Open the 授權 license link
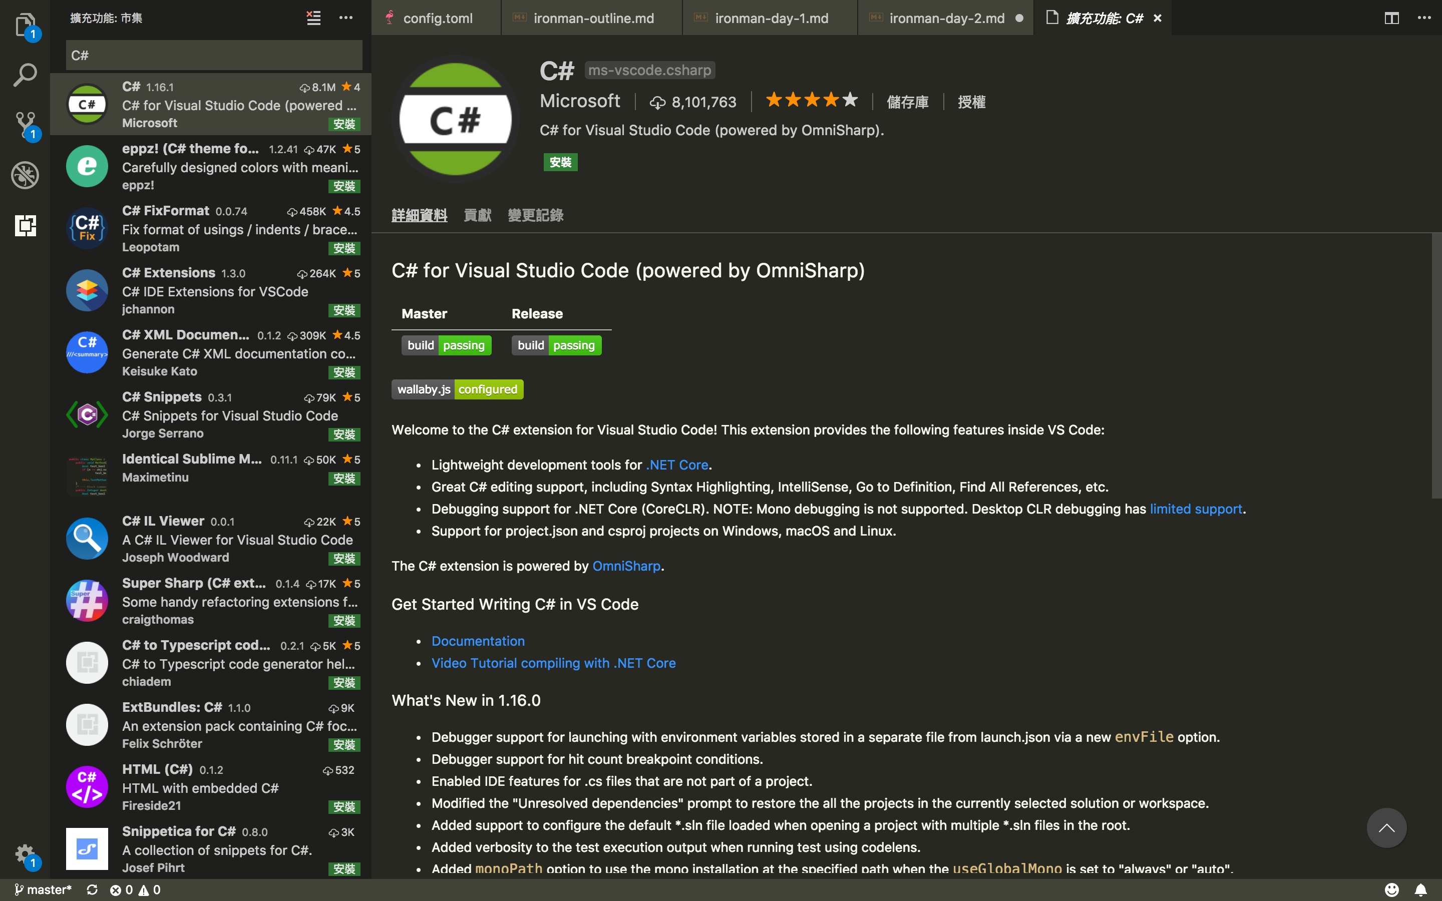This screenshot has height=901, width=1442. tap(971, 102)
